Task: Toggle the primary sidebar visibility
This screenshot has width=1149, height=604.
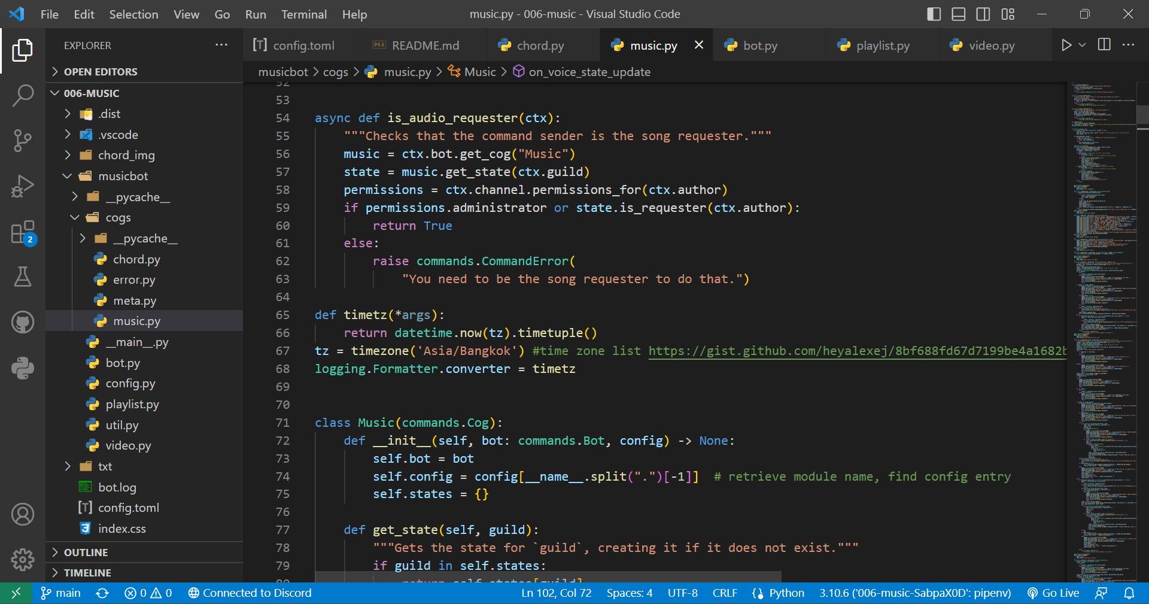Action: [934, 14]
